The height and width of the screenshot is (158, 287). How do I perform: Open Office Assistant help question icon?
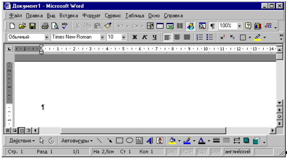tap(248, 26)
